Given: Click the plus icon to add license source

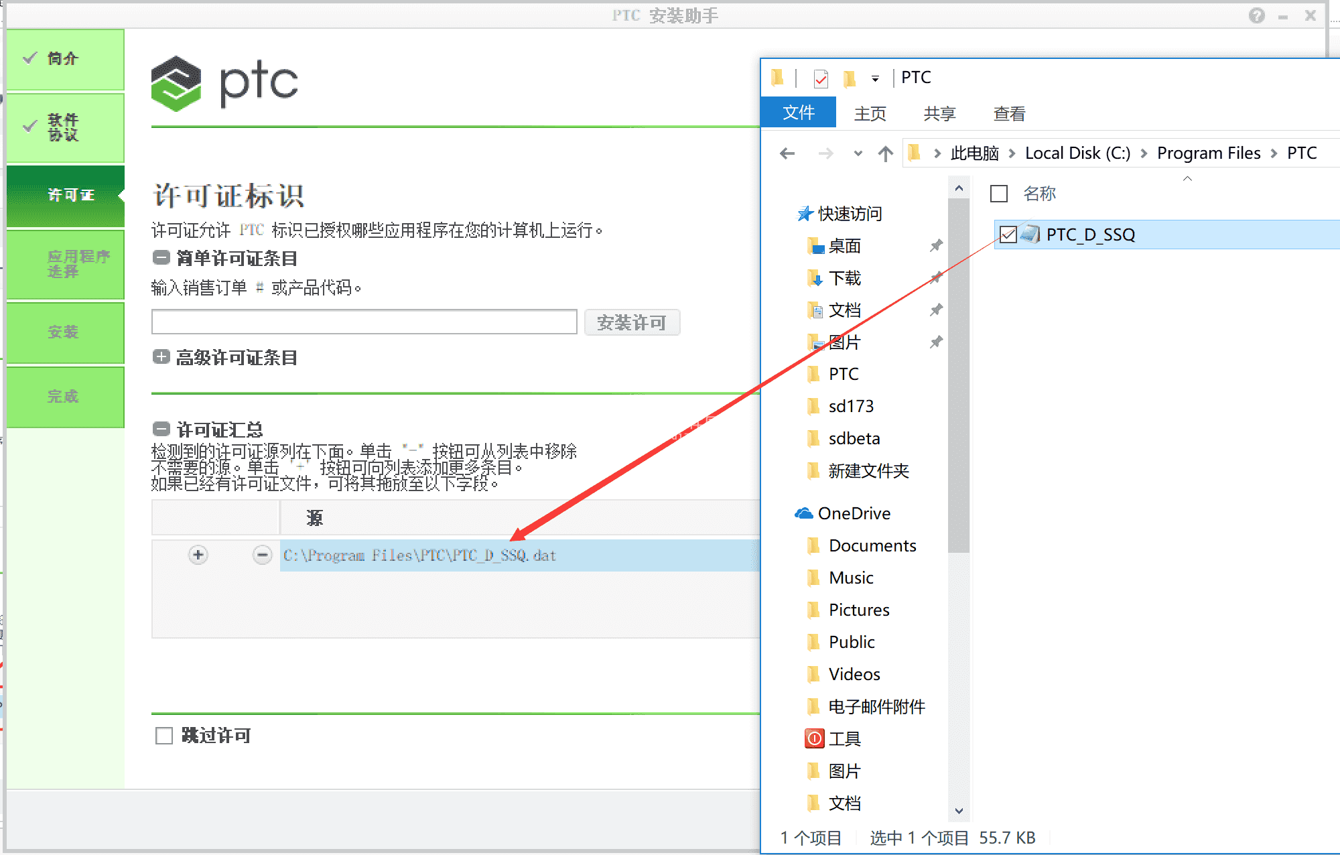Looking at the screenshot, I should pyautogui.click(x=198, y=555).
